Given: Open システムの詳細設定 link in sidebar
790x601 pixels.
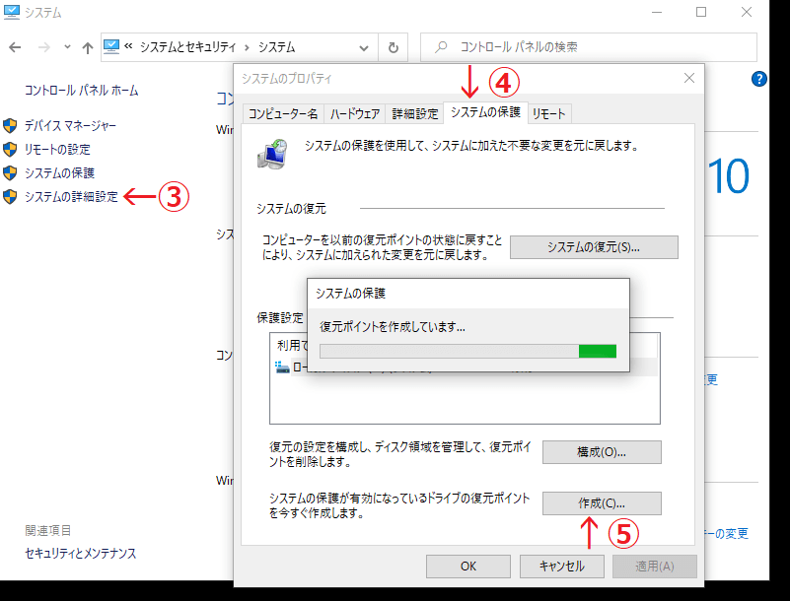Looking at the screenshot, I should (x=71, y=197).
